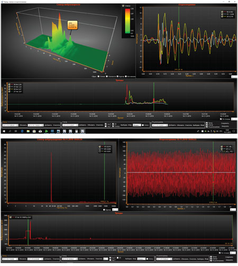Click 'Сохранить' button in upper window
This screenshot has height=266, width=238.
[x=225, y=123]
